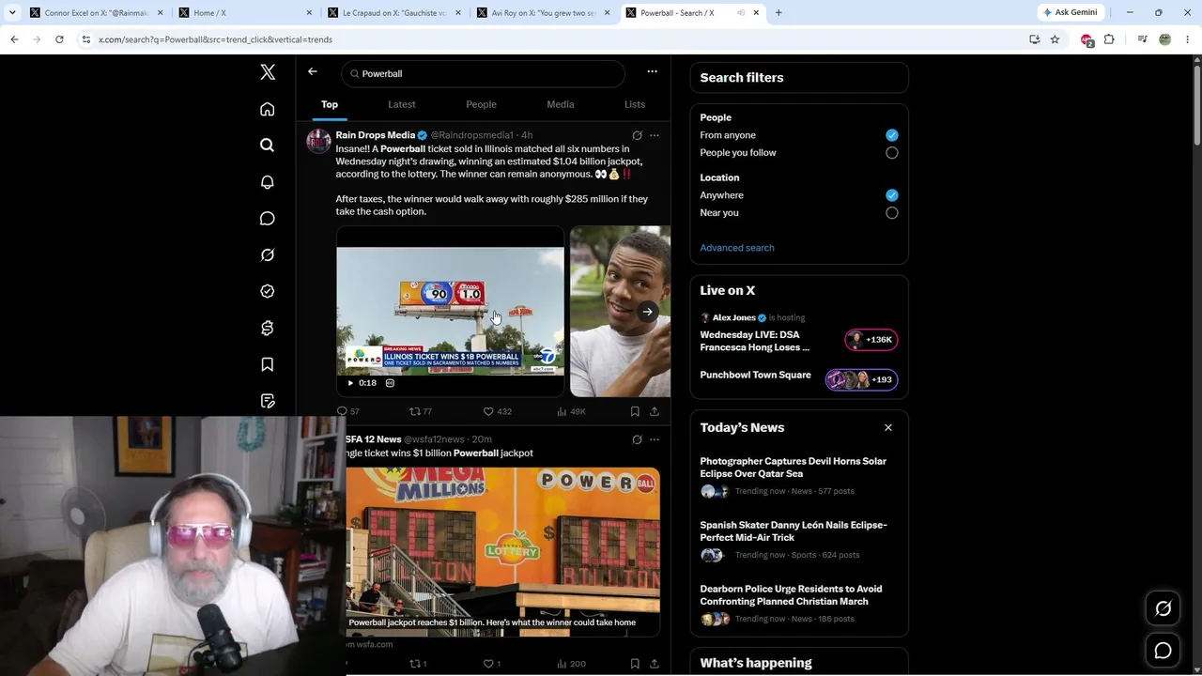The image size is (1202, 676).
Task: Go to Home in X sidebar
Action: (268, 110)
